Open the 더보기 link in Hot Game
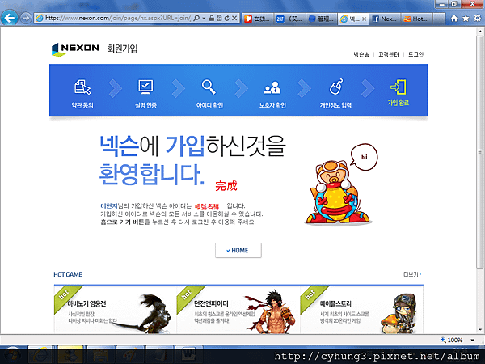Screen dimensions: 485x364 click(412, 274)
